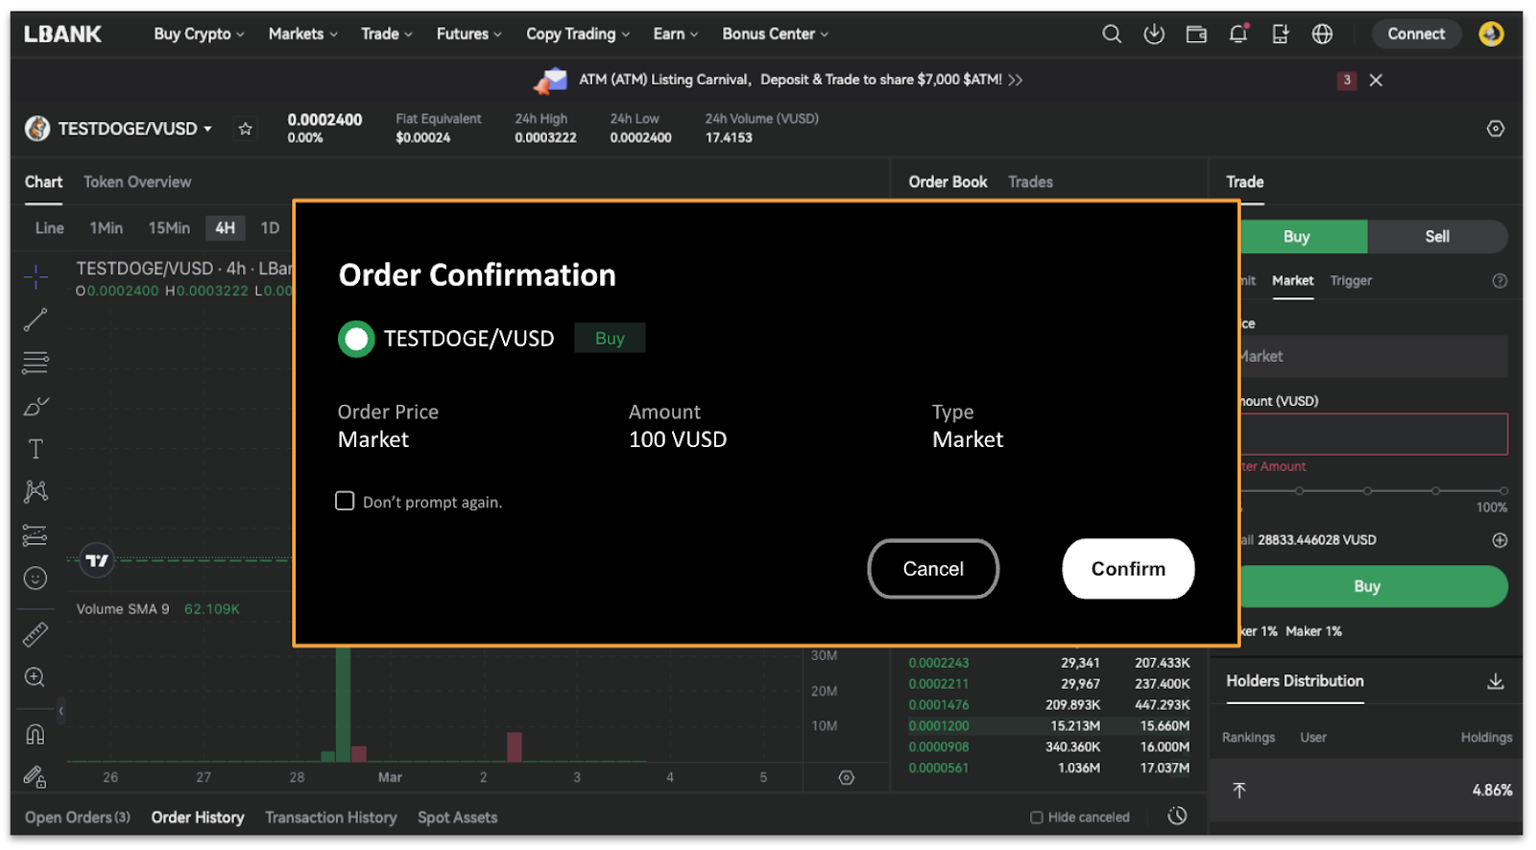
Task: Open chart settings gear at time axis
Action: coord(847,778)
